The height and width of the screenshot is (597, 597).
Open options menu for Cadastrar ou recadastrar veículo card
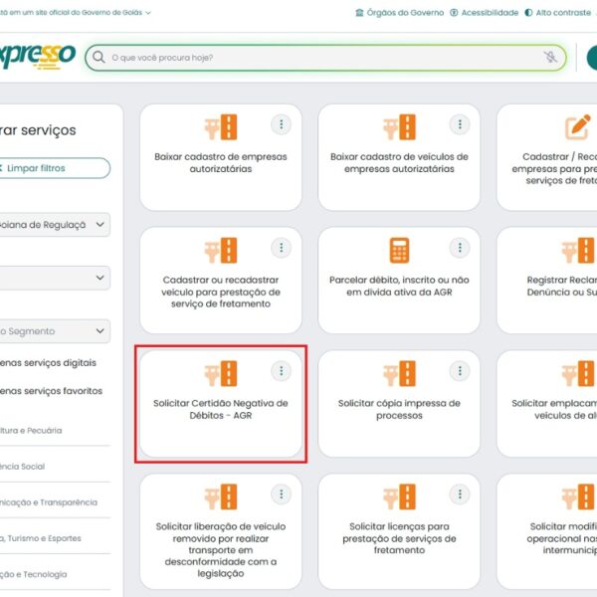(x=281, y=248)
